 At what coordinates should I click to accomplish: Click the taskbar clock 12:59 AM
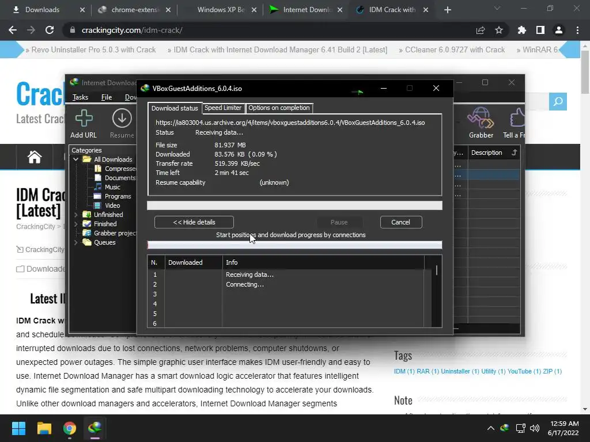click(x=564, y=423)
